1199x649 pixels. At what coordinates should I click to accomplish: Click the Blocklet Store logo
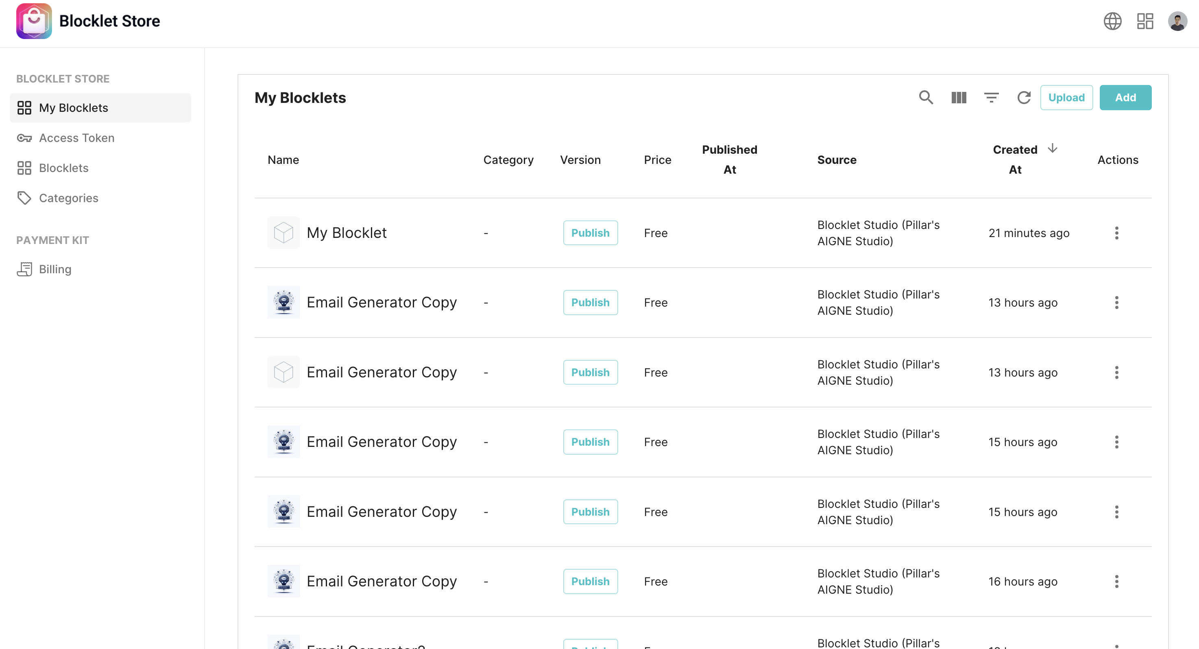click(x=34, y=22)
